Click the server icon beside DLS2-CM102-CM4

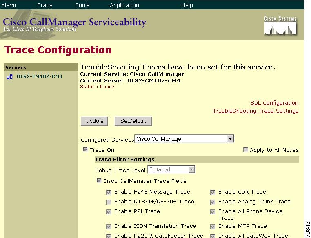pyautogui.click(x=9, y=77)
